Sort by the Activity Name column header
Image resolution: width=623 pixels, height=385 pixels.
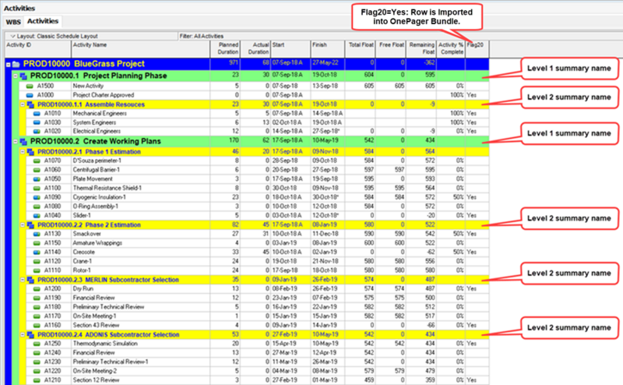point(141,48)
